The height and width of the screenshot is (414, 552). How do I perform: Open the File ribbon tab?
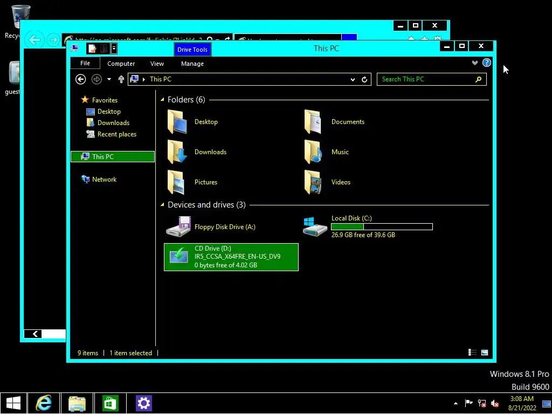click(85, 64)
